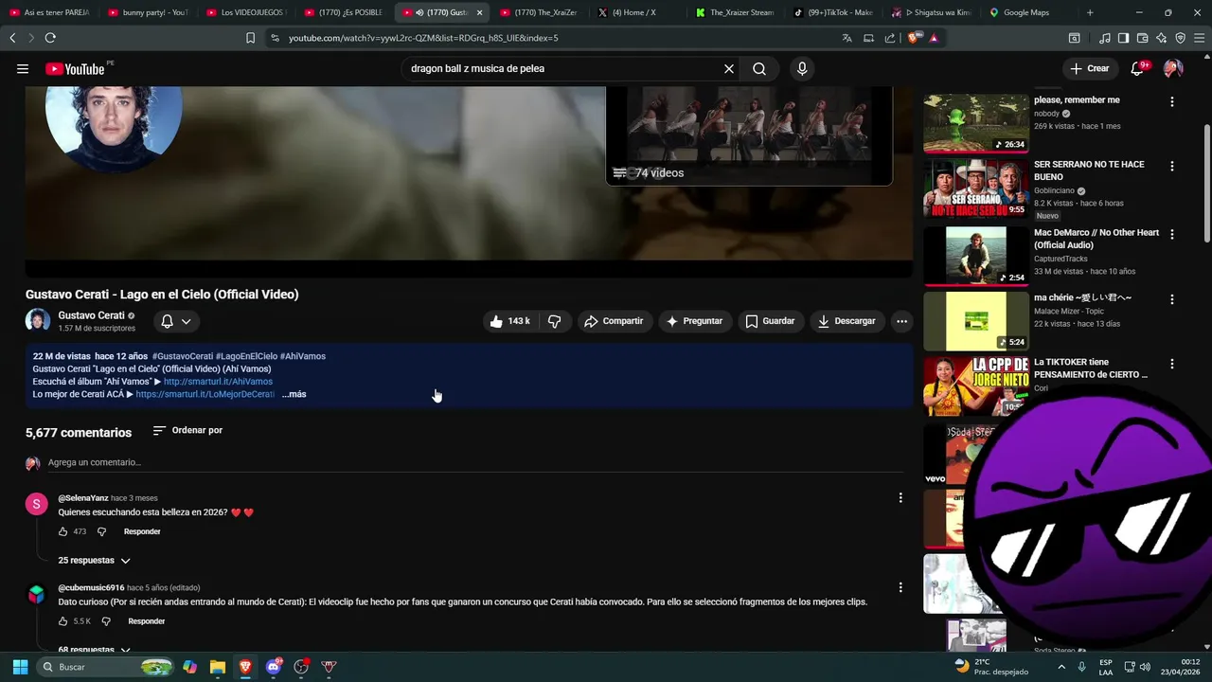The image size is (1212, 682).
Task: Click the #LagoEnElCielo hashtag
Action: (x=246, y=356)
